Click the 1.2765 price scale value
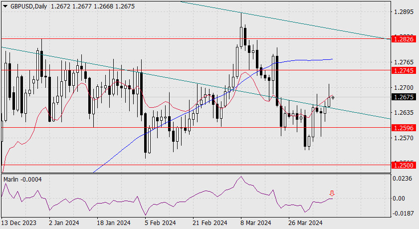 (x=404, y=62)
